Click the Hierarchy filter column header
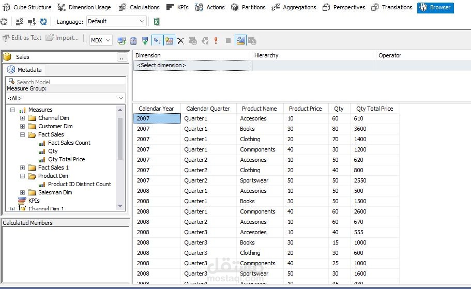The width and height of the screenshot is (471, 289). tap(314, 56)
